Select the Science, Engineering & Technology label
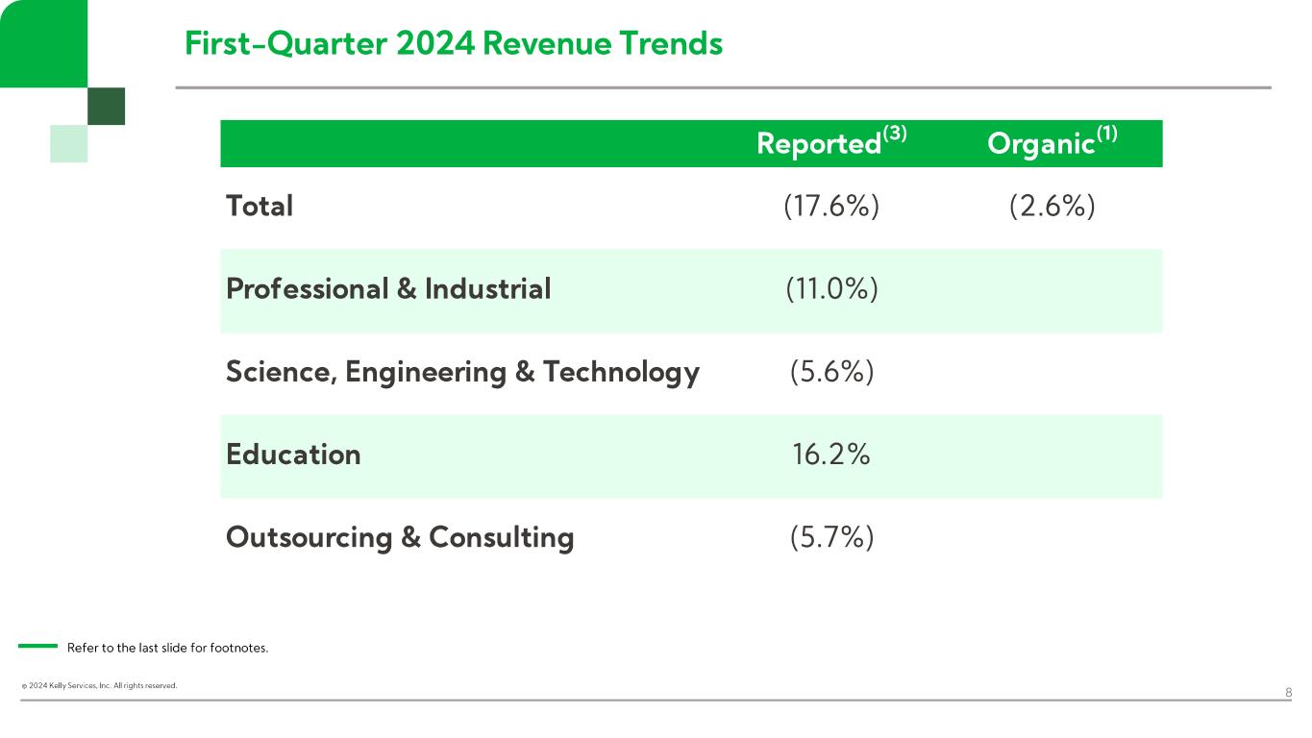The height and width of the screenshot is (738, 1312). tap(462, 372)
